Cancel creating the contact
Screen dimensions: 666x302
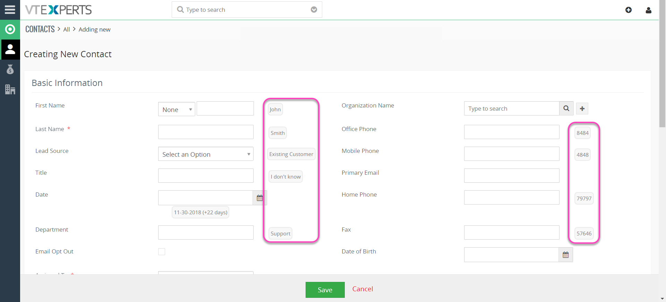coord(362,289)
